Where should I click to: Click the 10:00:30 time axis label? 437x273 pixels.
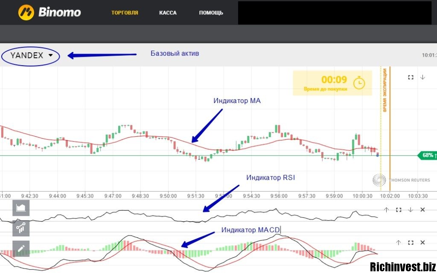362,196
